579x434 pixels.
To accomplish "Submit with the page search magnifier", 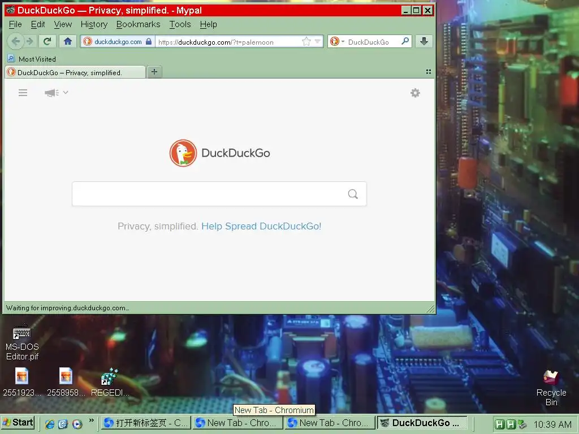I will (x=353, y=194).
